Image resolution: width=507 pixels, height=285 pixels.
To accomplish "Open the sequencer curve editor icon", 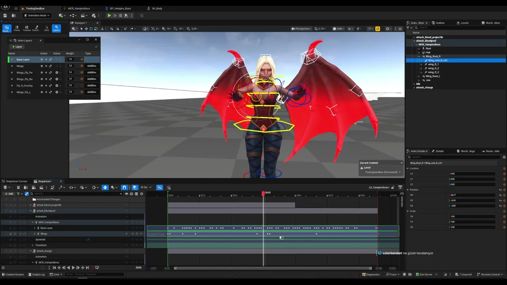I will pyautogui.click(x=159, y=188).
